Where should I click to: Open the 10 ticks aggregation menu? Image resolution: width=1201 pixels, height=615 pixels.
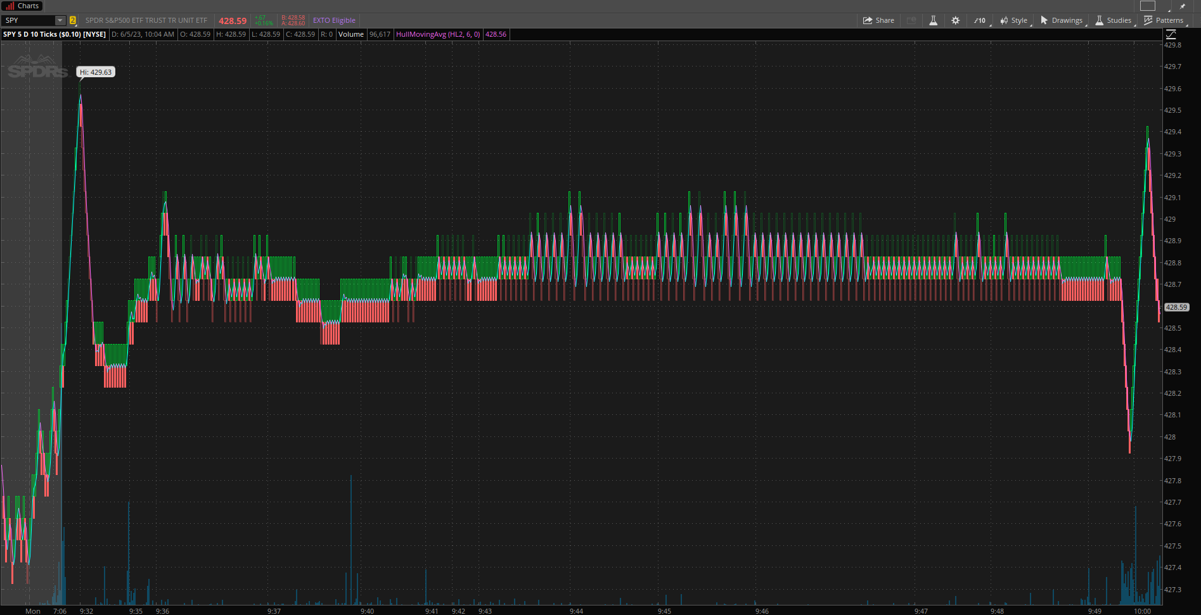pos(980,20)
